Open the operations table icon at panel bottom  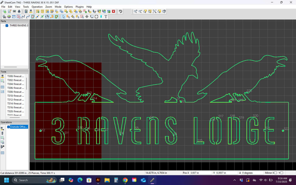2,153
